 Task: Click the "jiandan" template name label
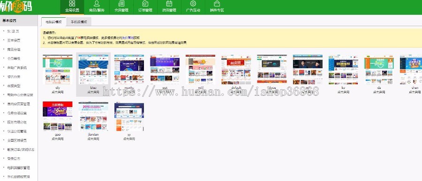coord(93,134)
